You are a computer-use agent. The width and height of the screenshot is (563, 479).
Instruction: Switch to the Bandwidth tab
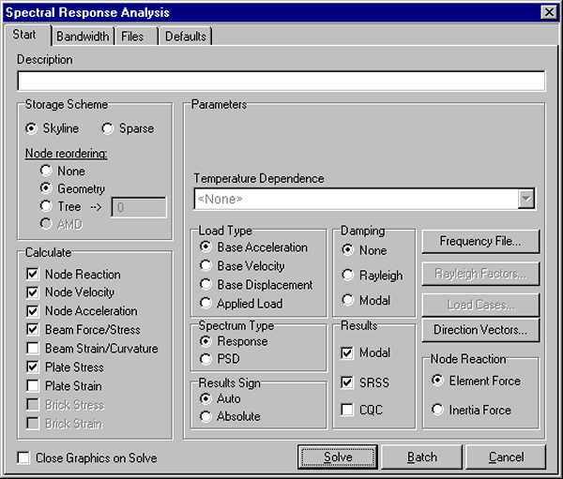pos(83,37)
